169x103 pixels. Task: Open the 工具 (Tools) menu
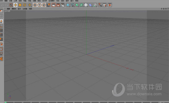pos(15,1)
